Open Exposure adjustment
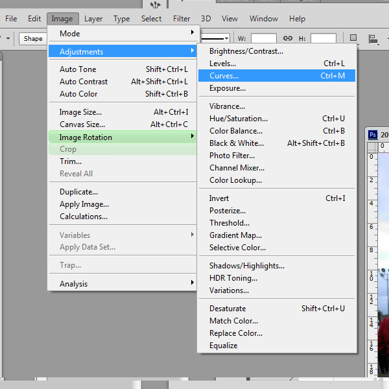The image size is (389, 389). [x=277, y=88]
